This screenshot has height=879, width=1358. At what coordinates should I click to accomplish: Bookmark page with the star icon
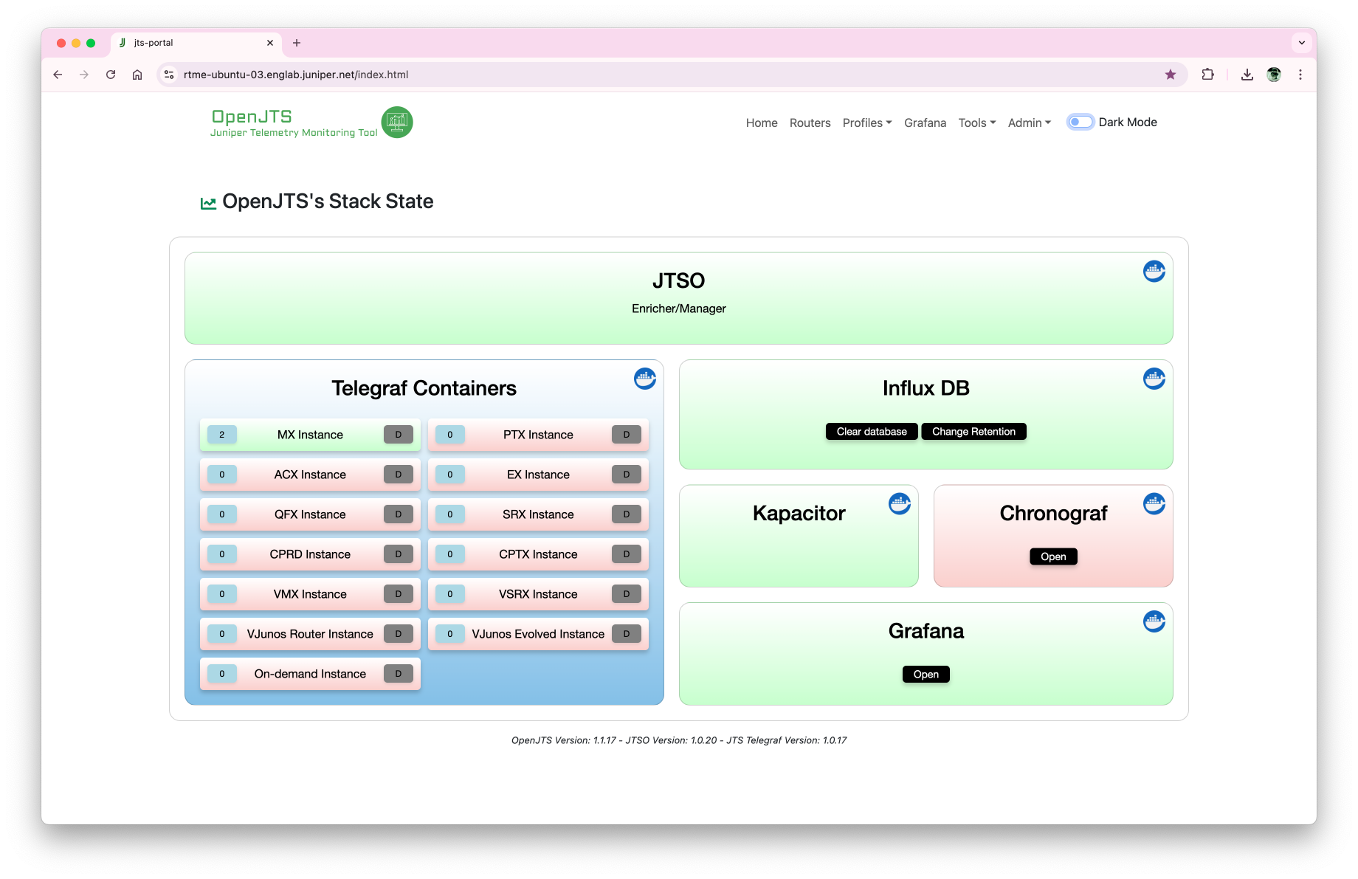[x=1170, y=75]
